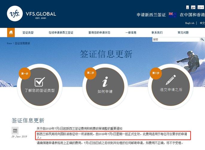
Task: Open the 联系我们 menu item
Action: [x=157, y=32]
